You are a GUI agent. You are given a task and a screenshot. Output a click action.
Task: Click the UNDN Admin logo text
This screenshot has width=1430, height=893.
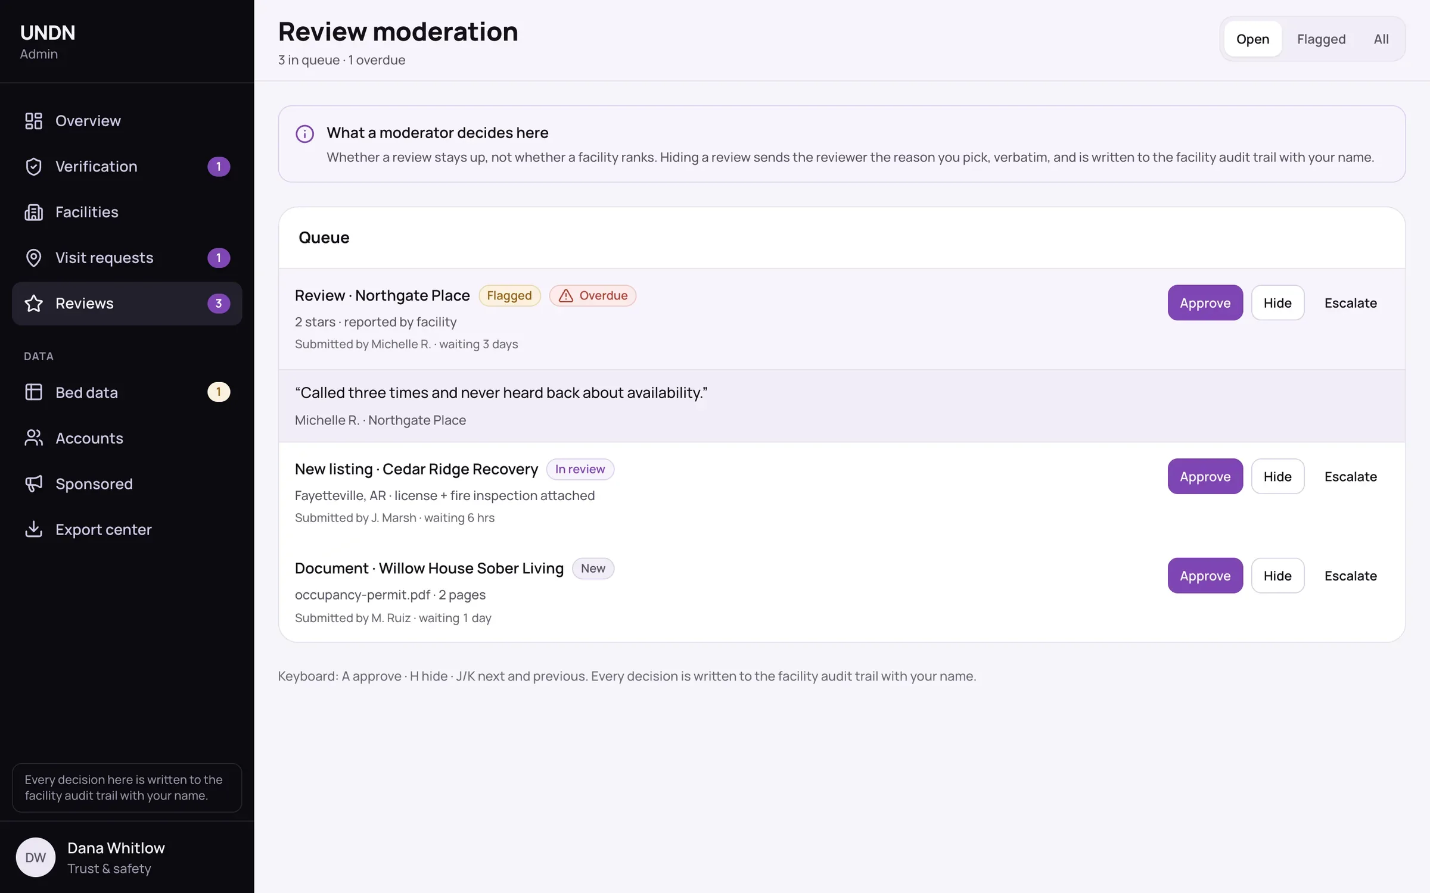(x=48, y=42)
